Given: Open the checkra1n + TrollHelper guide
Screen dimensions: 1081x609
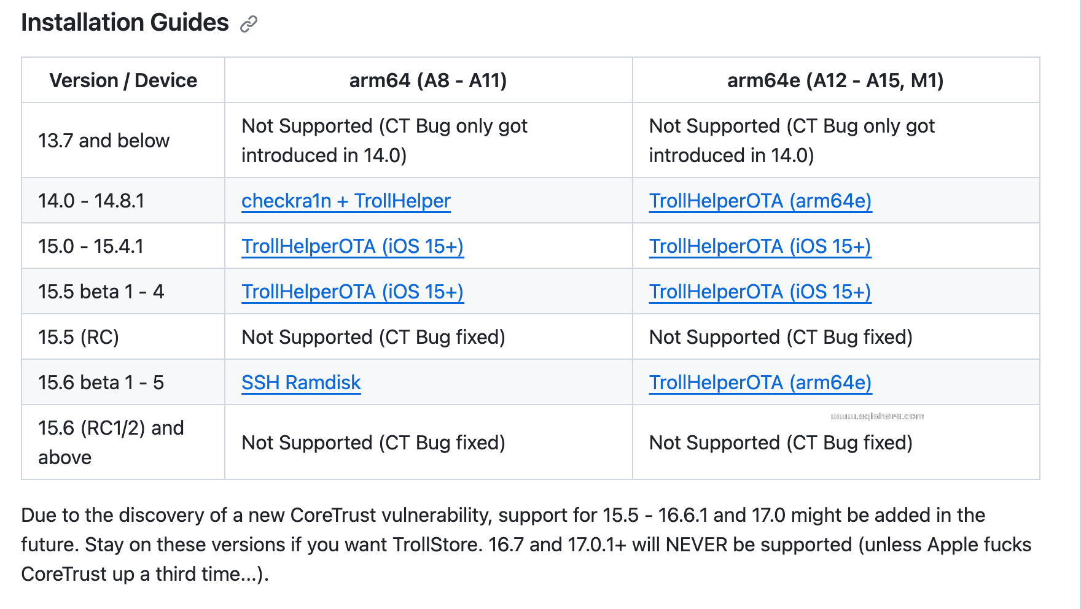Looking at the screenshot, I should (x=346, y=201).
